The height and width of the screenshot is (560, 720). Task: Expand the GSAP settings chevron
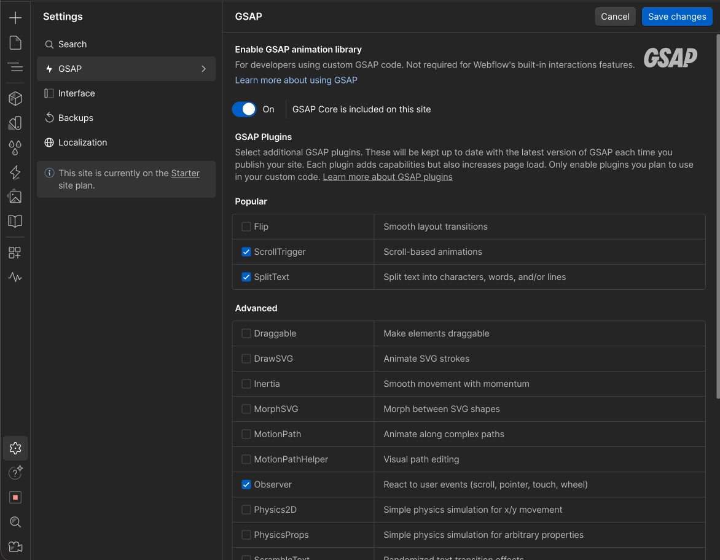pyautogui.click(x=204, y=69)
